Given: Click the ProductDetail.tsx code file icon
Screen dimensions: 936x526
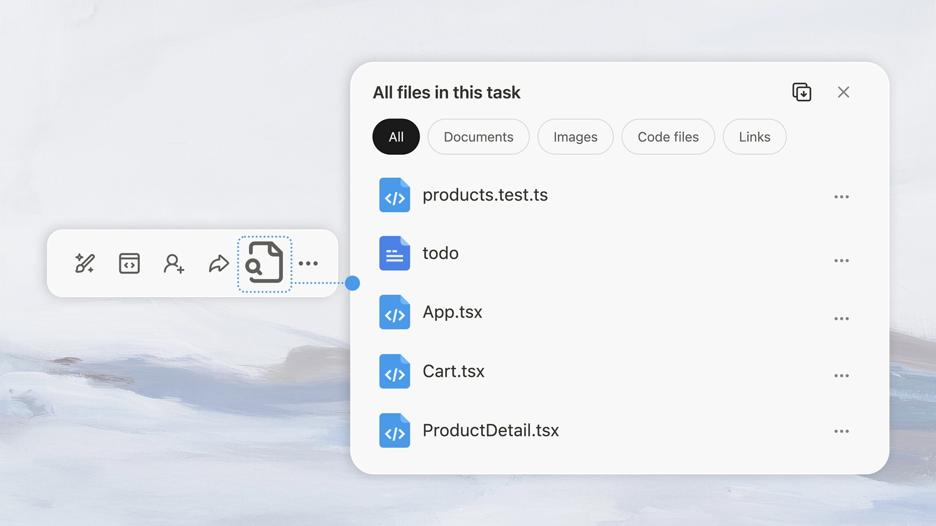Looking at the screenshot, I should [x=394, y=431].
